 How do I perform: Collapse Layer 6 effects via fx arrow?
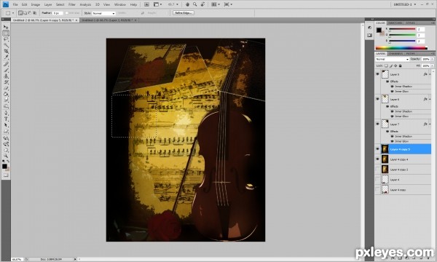coord(430,99)
